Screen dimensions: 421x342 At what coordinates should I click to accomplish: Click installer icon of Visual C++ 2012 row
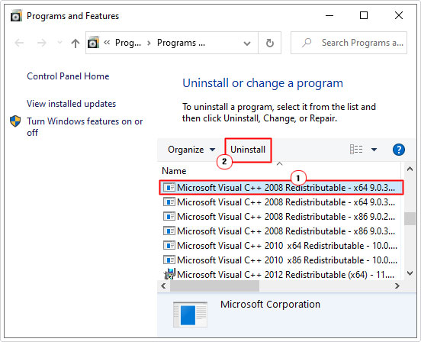pos(169,274)
